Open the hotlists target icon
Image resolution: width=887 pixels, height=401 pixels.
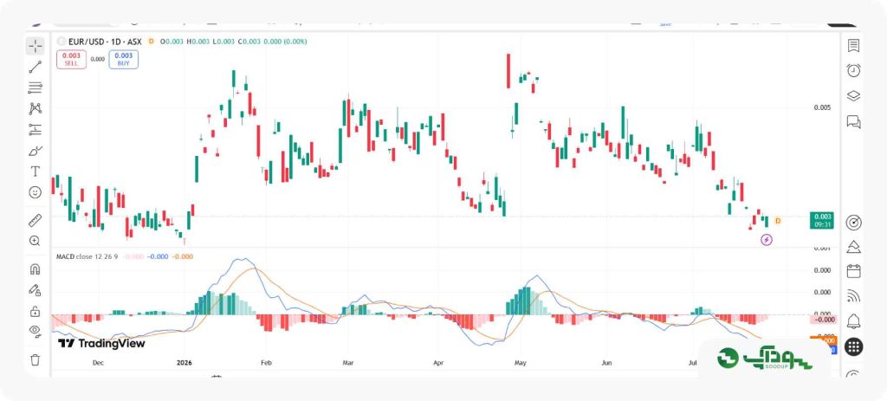click(853, 223)
